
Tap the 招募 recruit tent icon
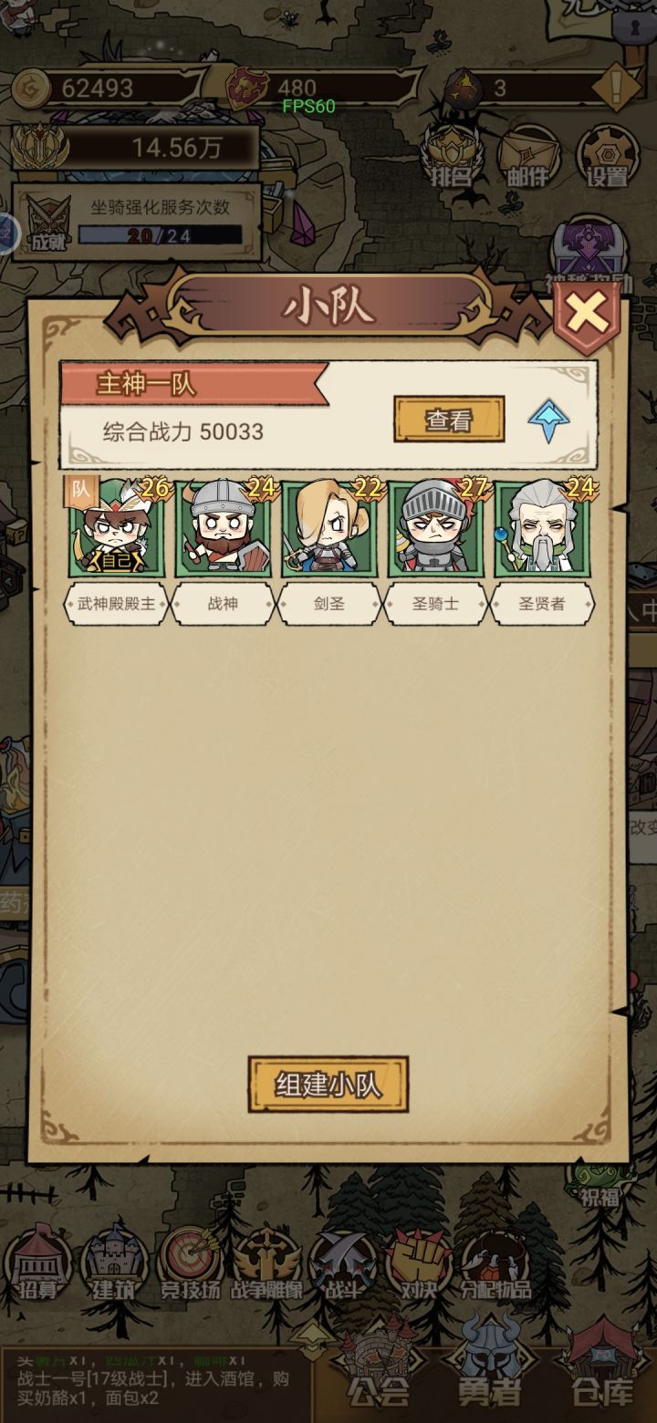pyautogui.click(x=38, y=1263)
